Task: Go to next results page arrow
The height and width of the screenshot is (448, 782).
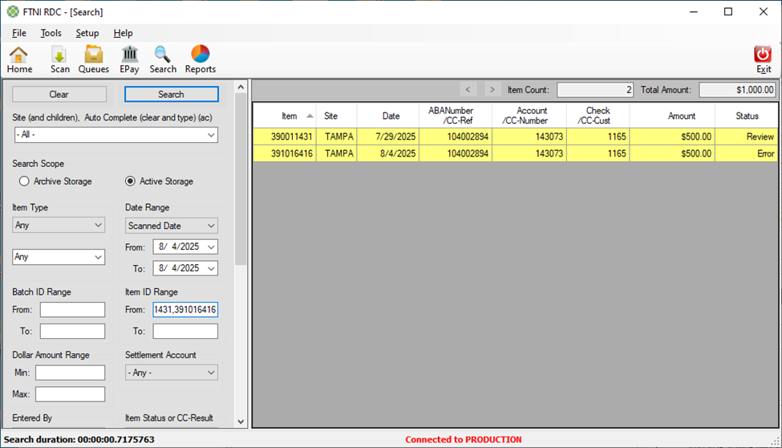Action: [x=492, y=90]
